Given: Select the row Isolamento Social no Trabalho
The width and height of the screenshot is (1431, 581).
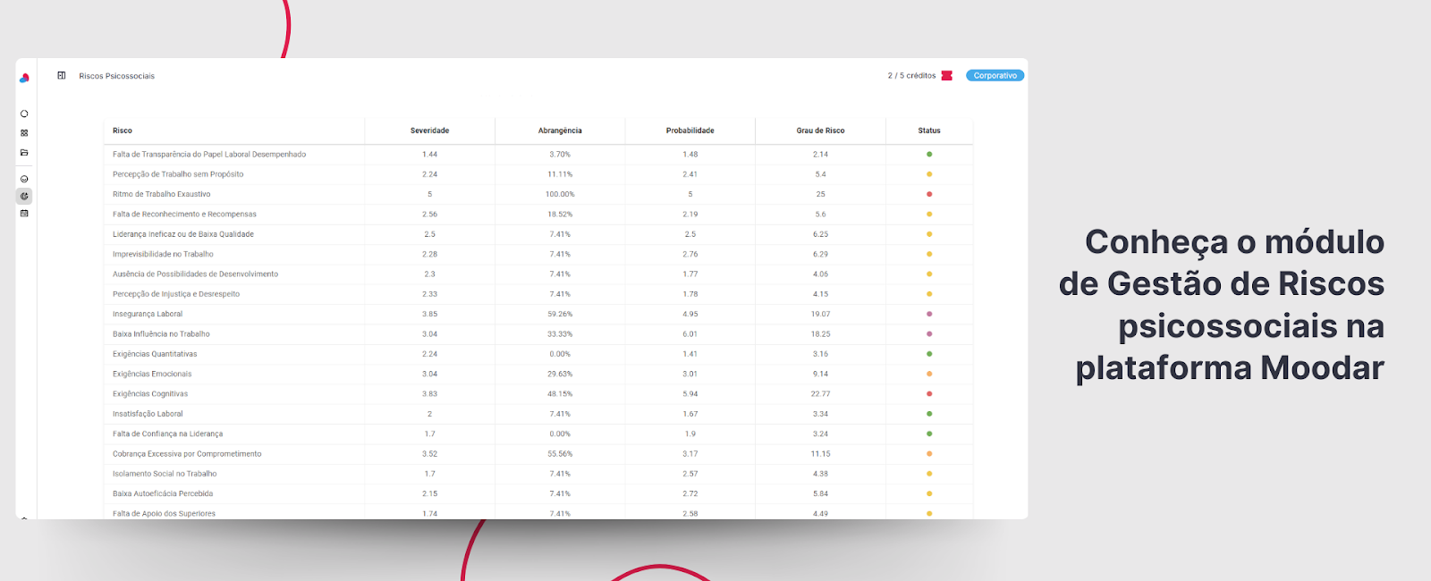Looking at the screenshot, I should [x=538, y=474].
